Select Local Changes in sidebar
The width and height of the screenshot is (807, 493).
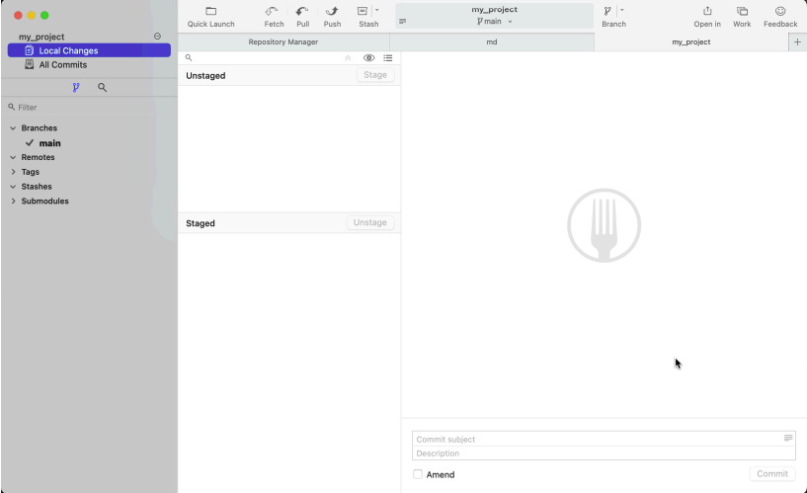click(89, 50)
